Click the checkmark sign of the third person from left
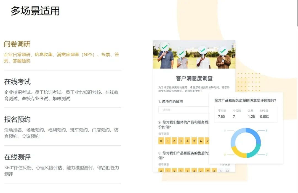This screenshot has width=298, height=193. coord(203,50)
